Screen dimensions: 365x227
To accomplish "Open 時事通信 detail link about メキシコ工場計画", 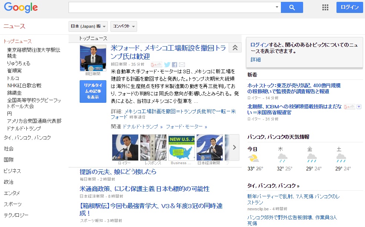I will [x=173, y=114].
